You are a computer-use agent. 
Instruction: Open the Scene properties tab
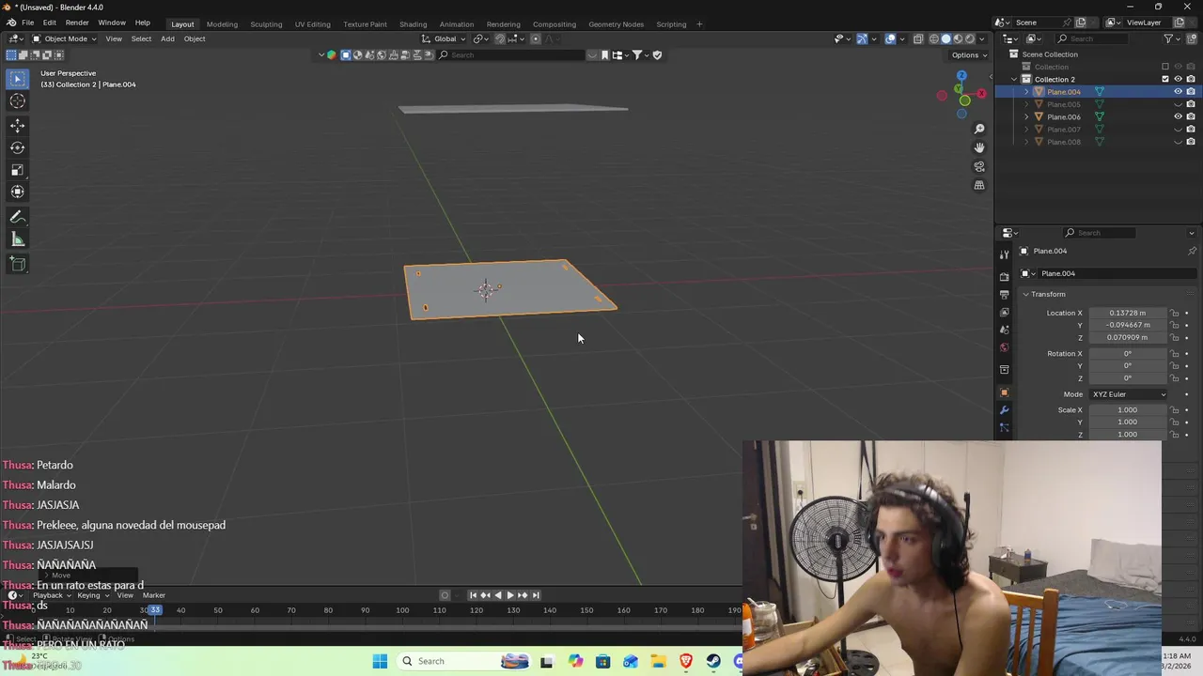(1004, 330)
